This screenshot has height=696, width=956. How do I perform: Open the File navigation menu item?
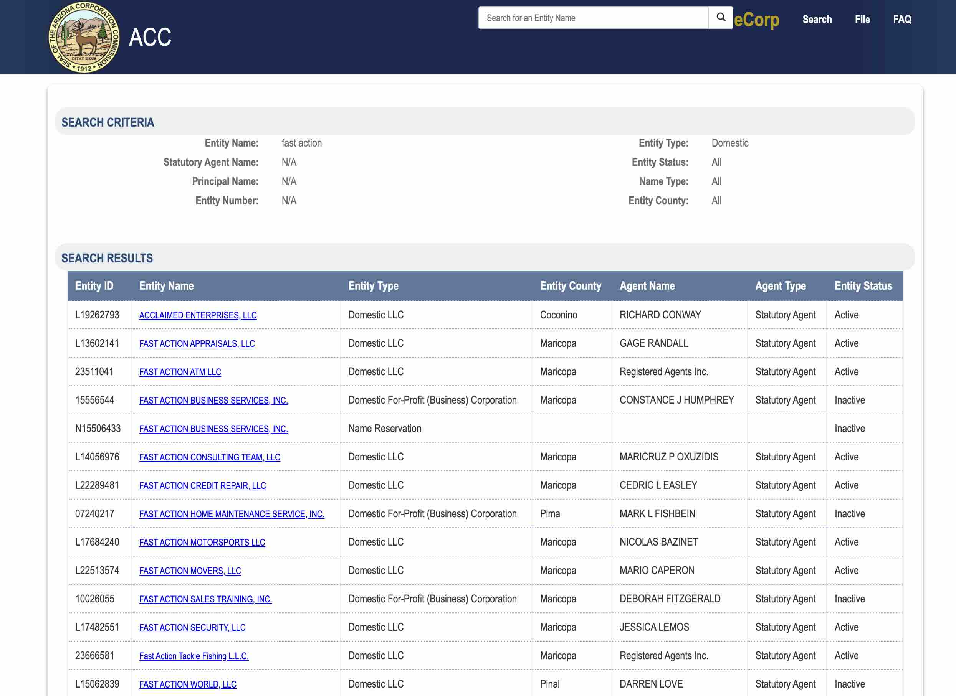click(x=862, y=18)
